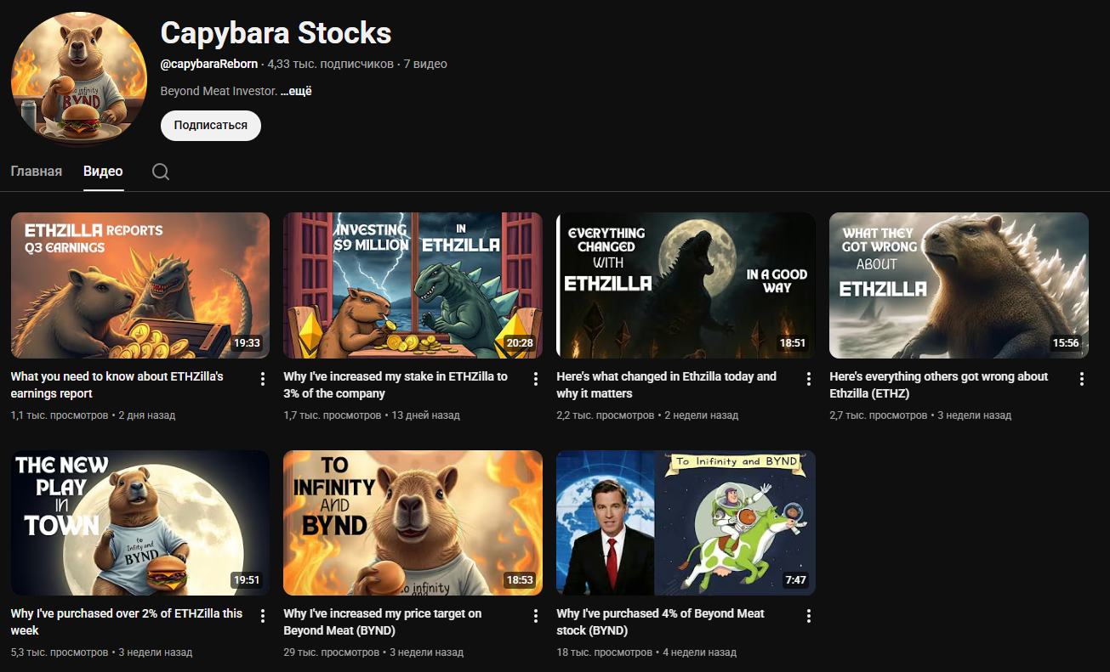Open options menu for 'purchased 4% of Beyond Meat' video
This screenshot has height=672, width=1110.
(809, 616)
